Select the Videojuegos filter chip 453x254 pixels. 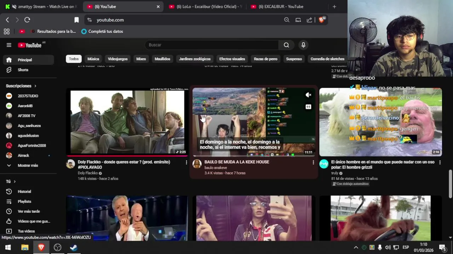point(117,59)
